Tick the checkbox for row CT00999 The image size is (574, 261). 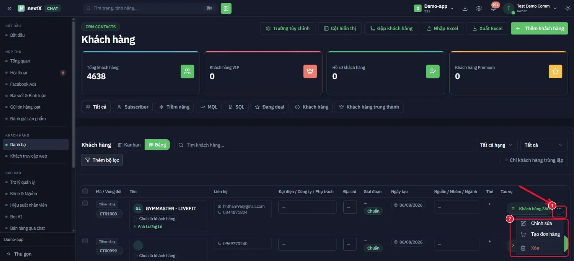(x=85, y=241)
